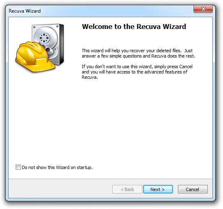Click the 'Do not show this Wizard' label text
Viewport: 223px width, 209px height.
pos(57,167)
